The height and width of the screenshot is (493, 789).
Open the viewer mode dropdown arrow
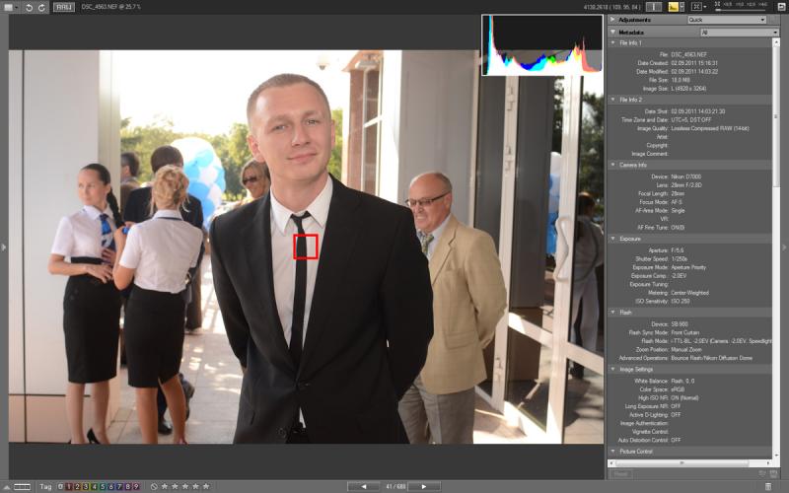(17, 7)
